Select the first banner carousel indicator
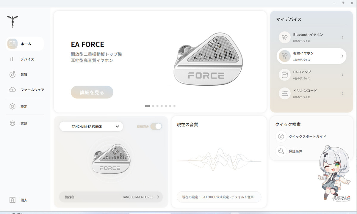 click(147, 106)
